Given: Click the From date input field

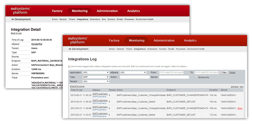Looking at the screenshot, I should [171, 72].
